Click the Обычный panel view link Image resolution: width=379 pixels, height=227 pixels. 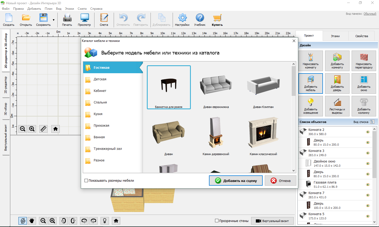pyautogui.click(x=370, y=14)
